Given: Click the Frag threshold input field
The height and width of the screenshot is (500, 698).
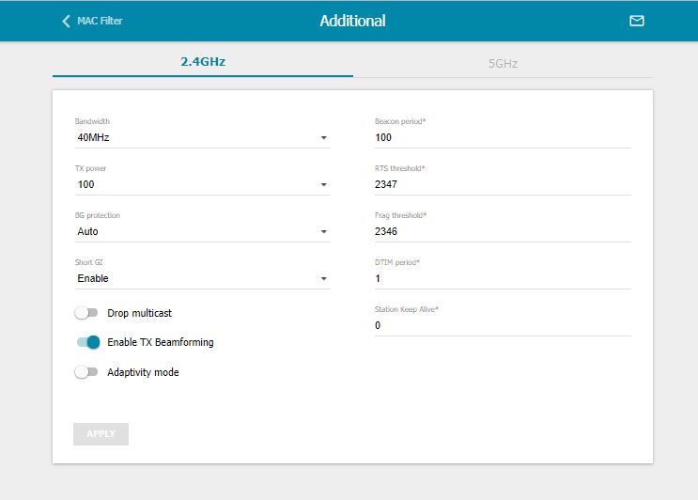Looking at the screenshot, I should [x=502, y=231].
